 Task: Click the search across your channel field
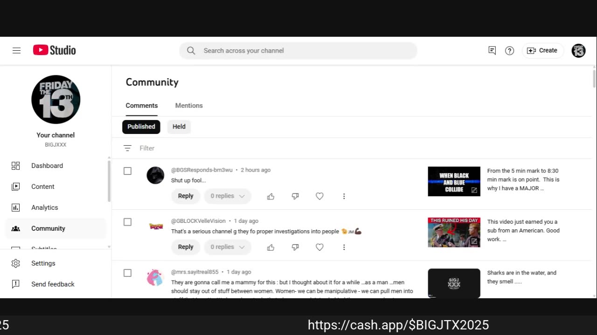298,51
